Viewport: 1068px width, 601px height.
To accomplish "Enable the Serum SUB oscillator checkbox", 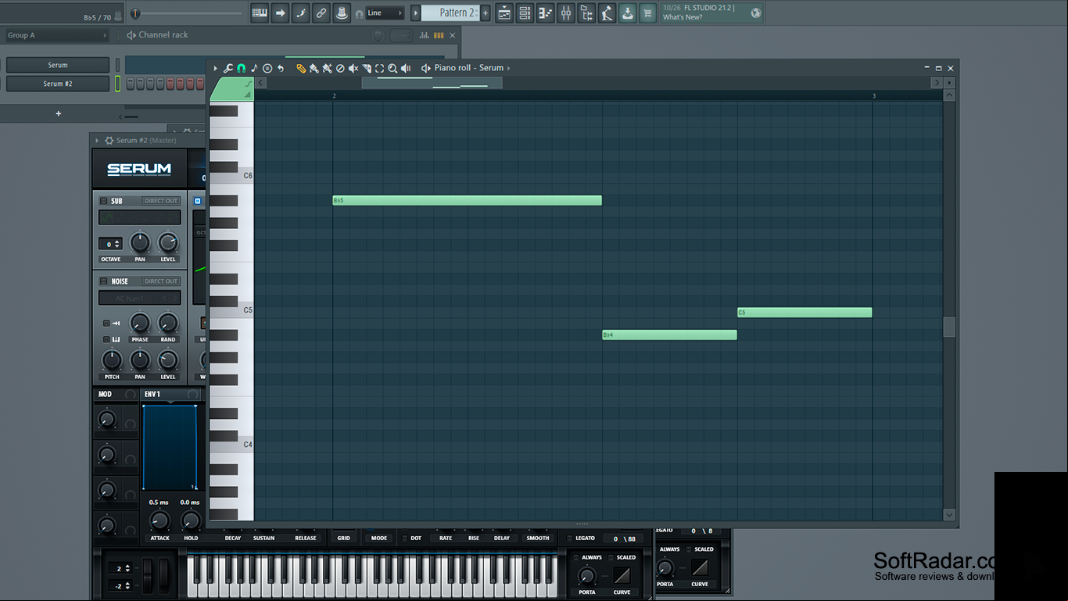I will [x=104, y=201].
